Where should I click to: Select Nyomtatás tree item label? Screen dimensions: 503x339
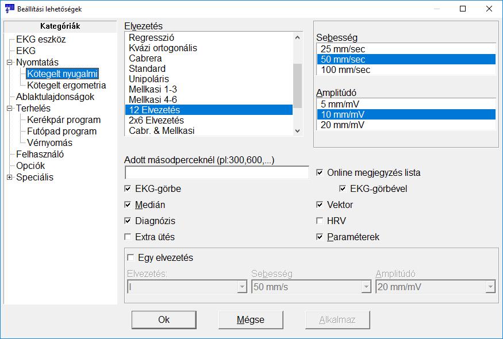[x=37, y=62]
